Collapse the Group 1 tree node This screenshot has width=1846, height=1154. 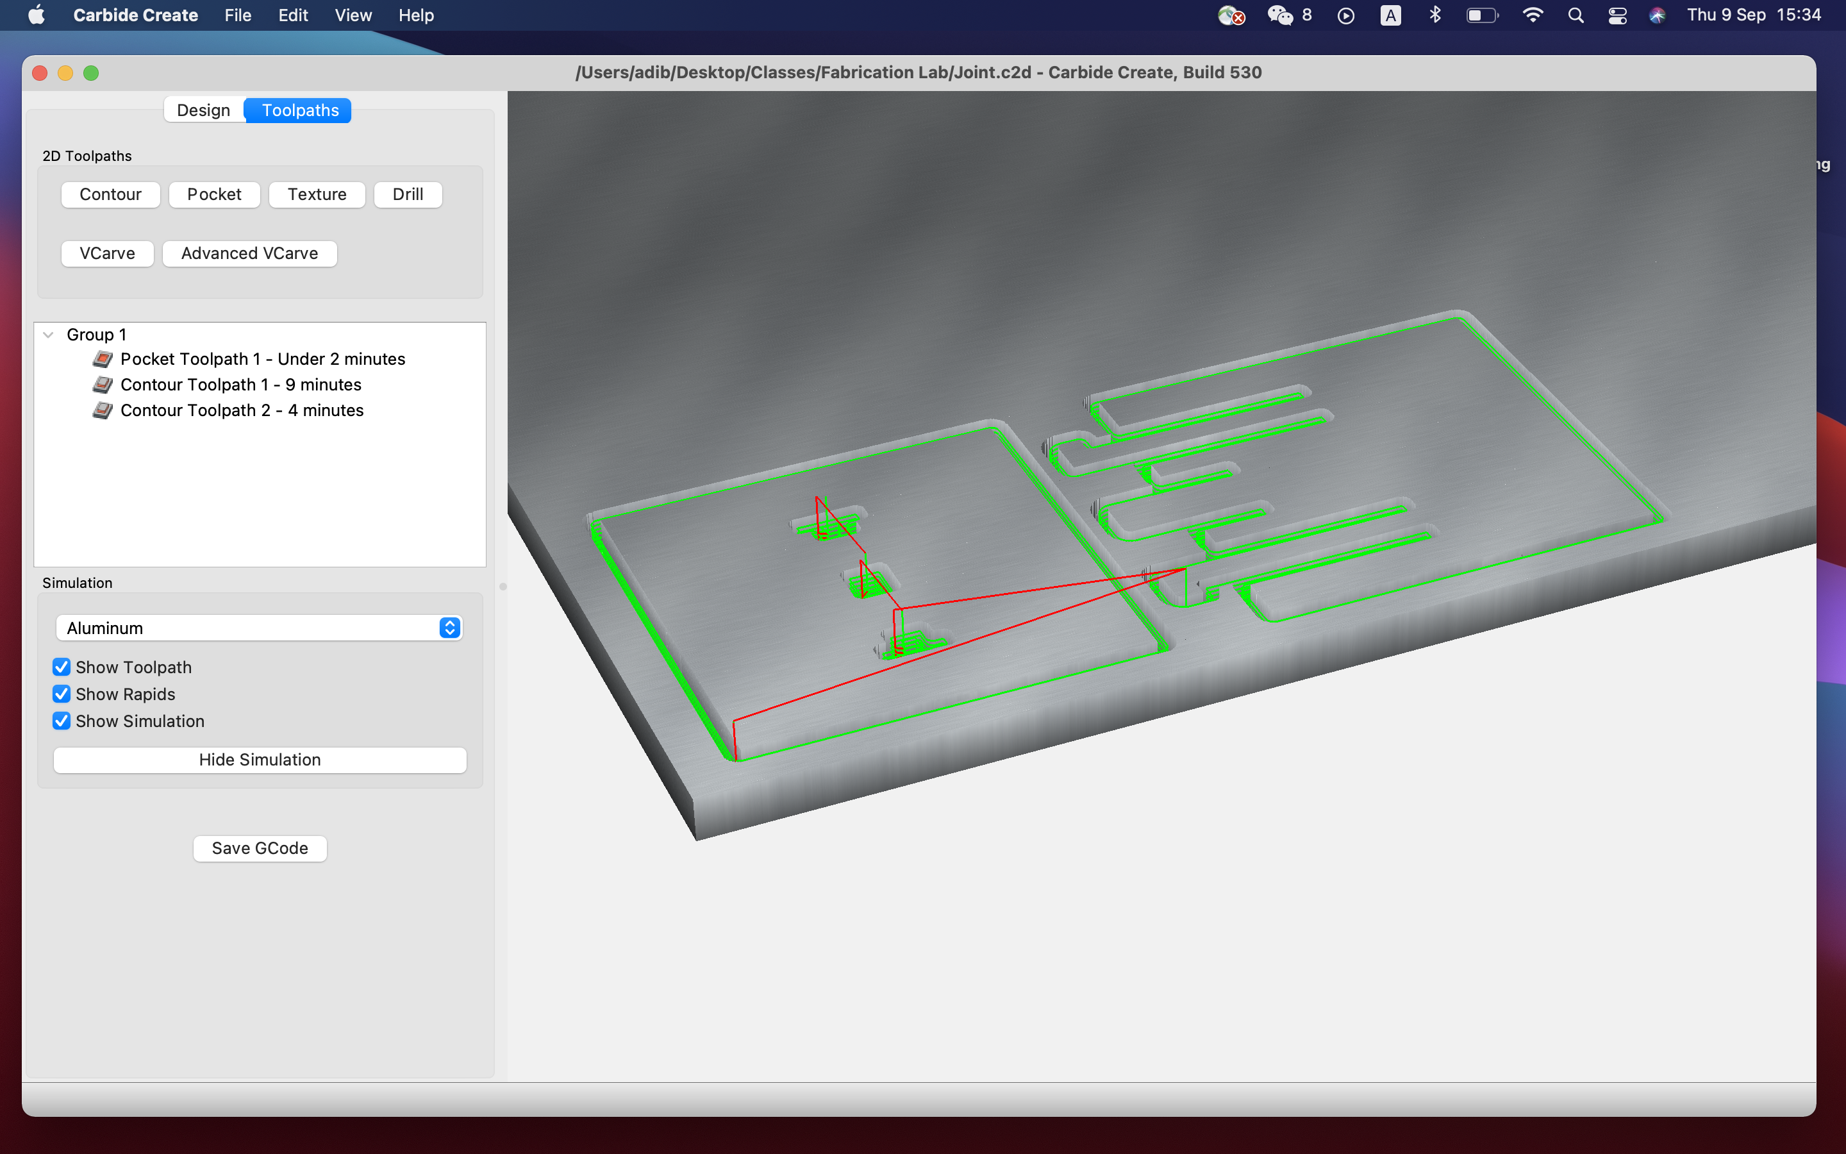tap(48, 334)
